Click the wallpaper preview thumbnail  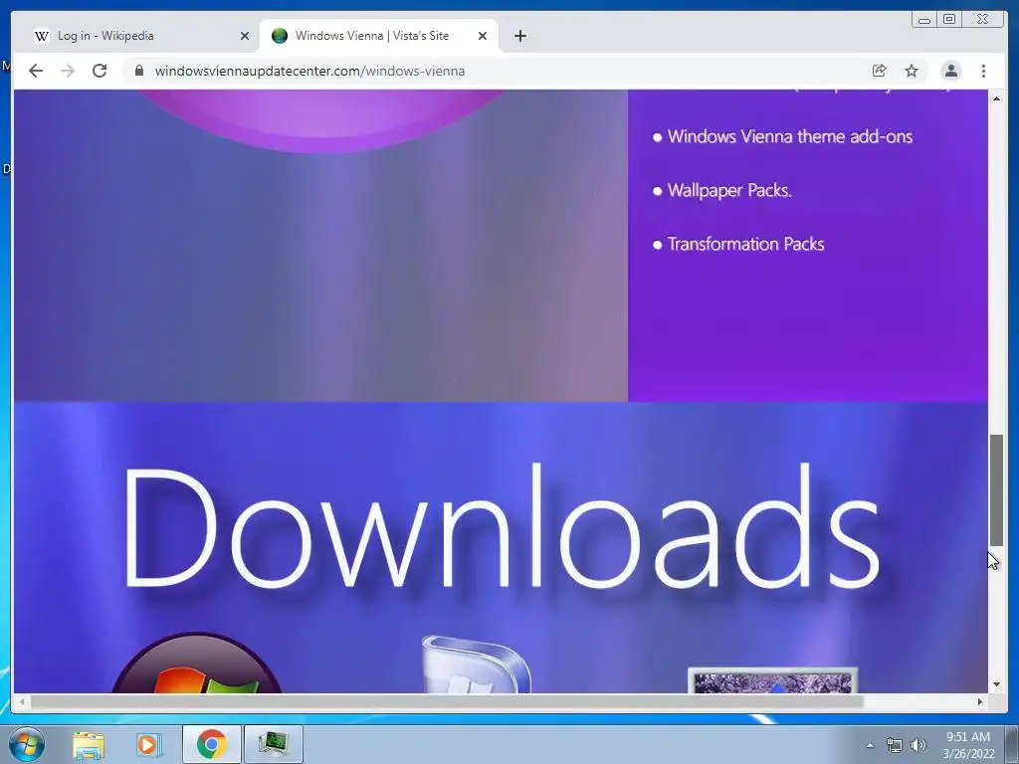pos(772,680)
